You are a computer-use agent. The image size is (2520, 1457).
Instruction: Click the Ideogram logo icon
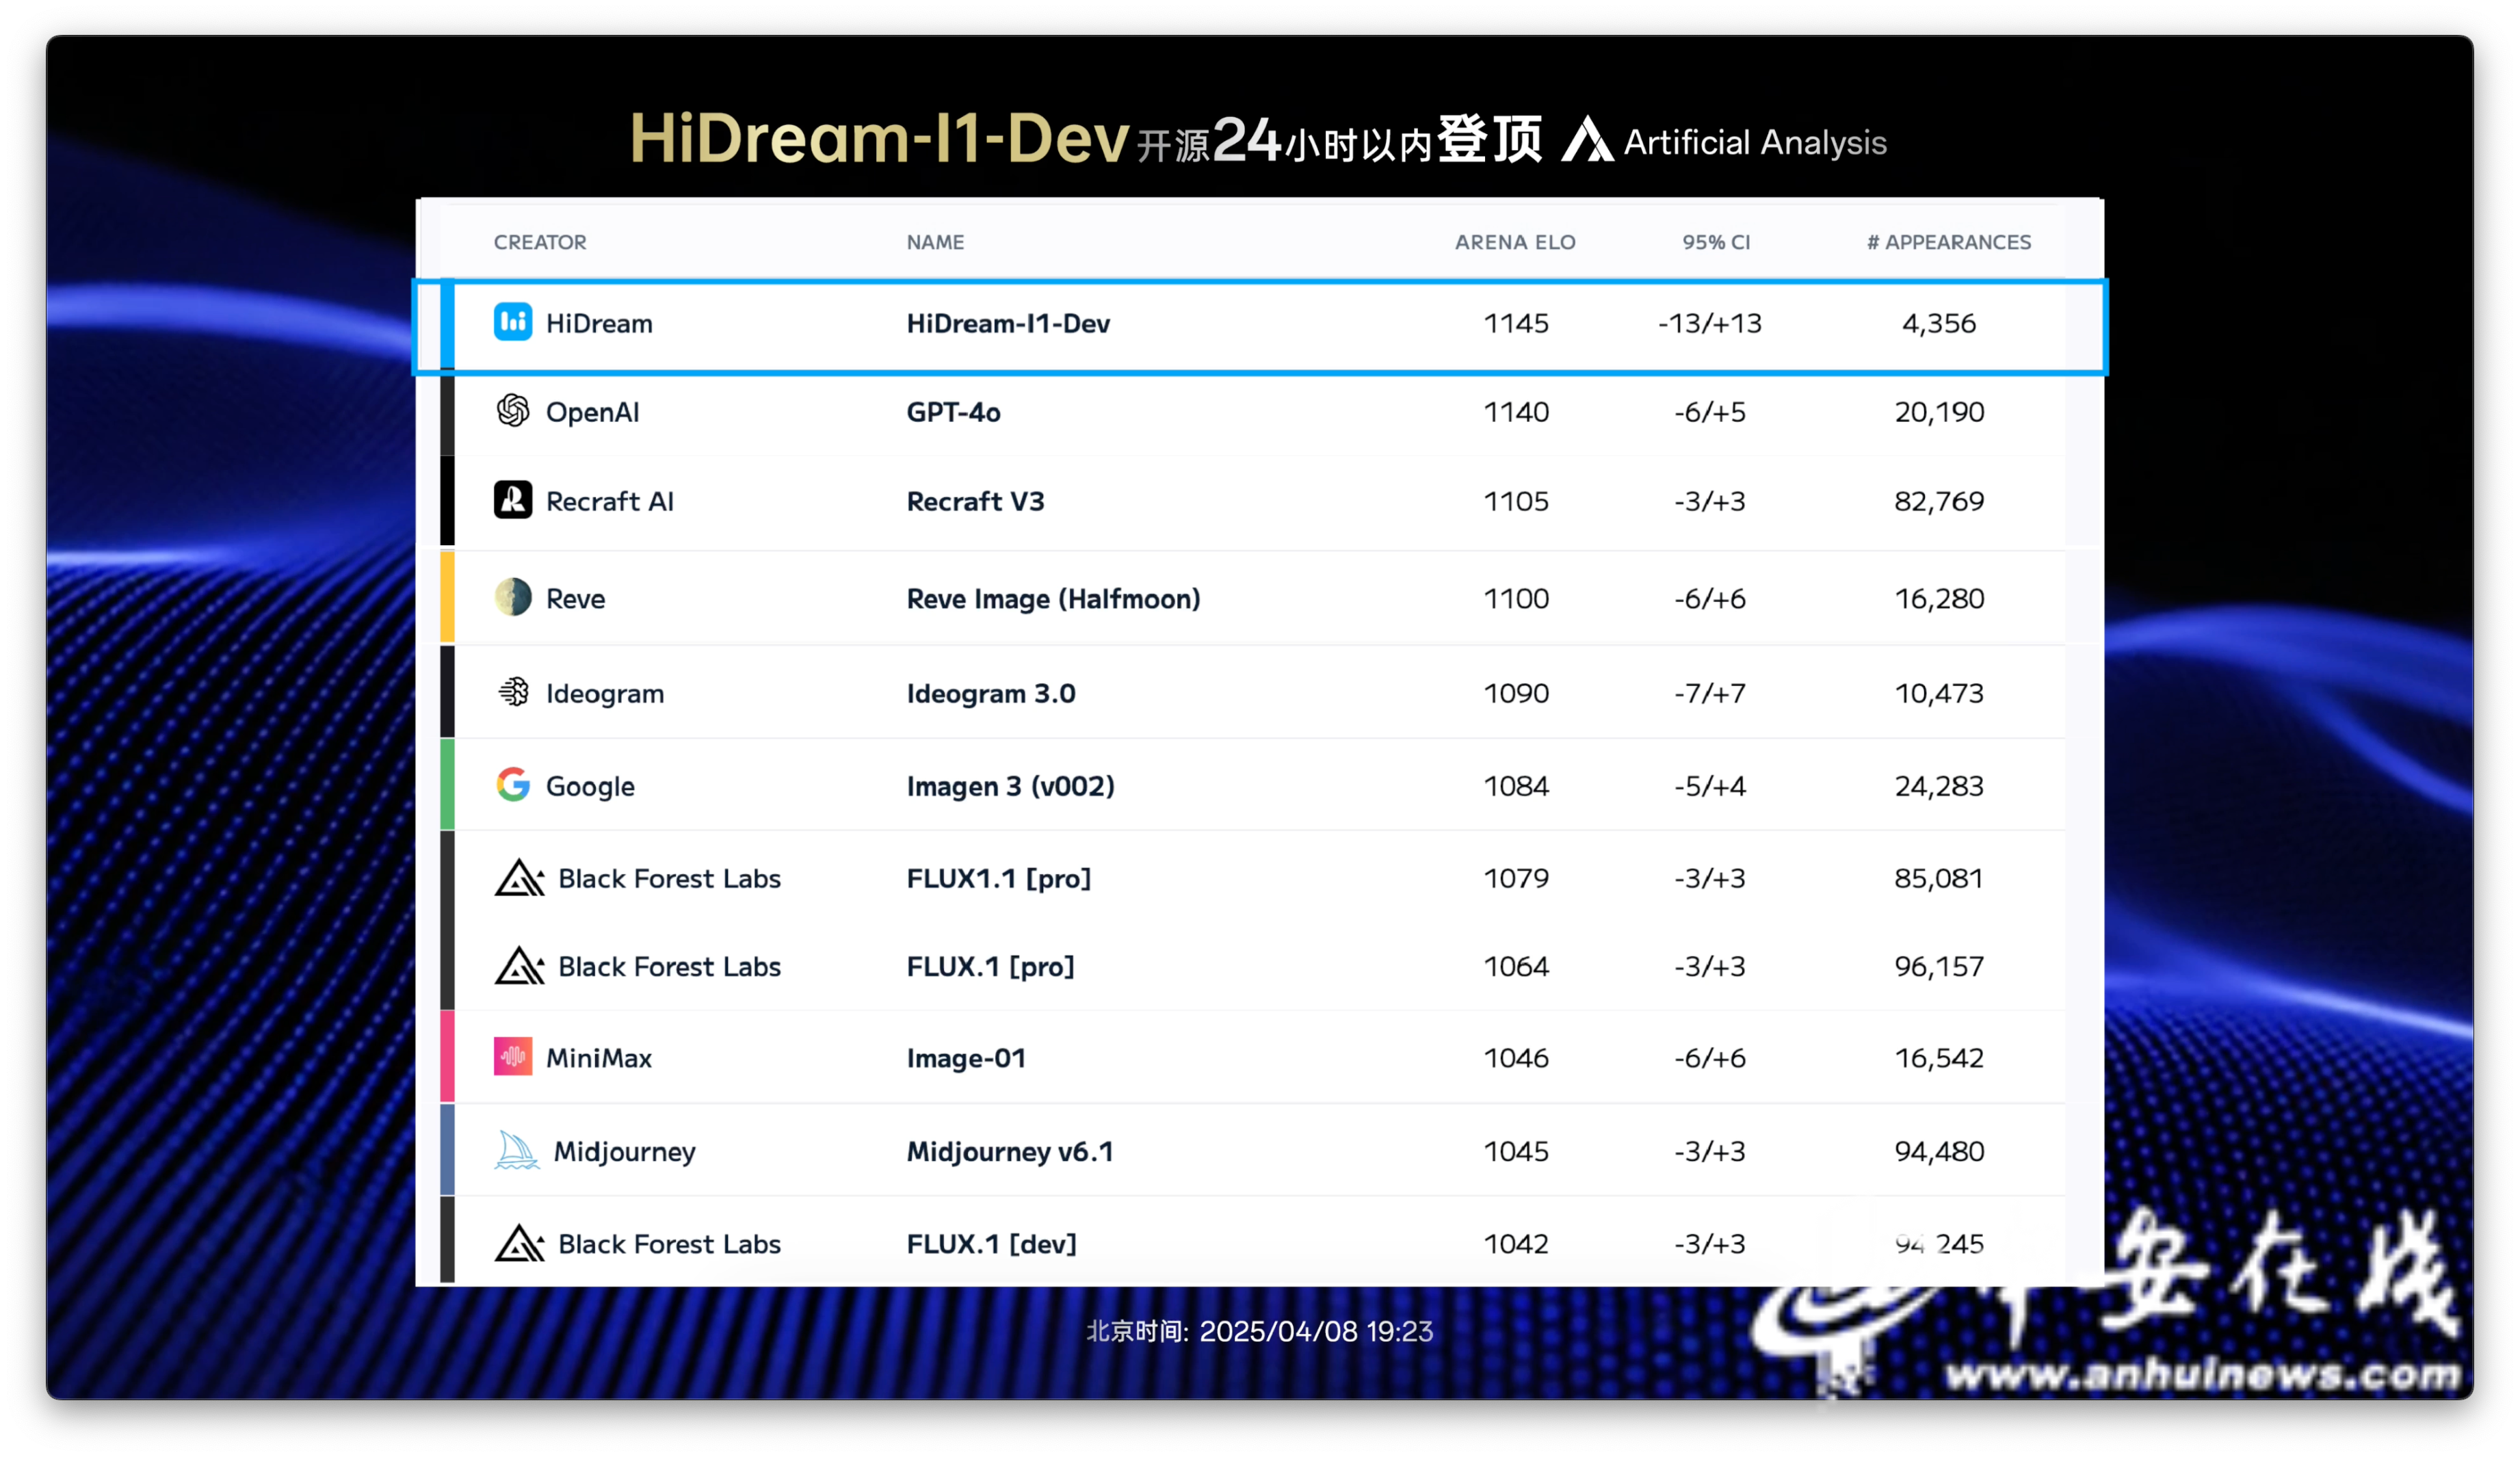pos(513,692)
